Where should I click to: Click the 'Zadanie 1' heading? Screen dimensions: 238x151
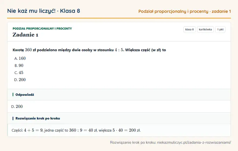click(25, 35)
